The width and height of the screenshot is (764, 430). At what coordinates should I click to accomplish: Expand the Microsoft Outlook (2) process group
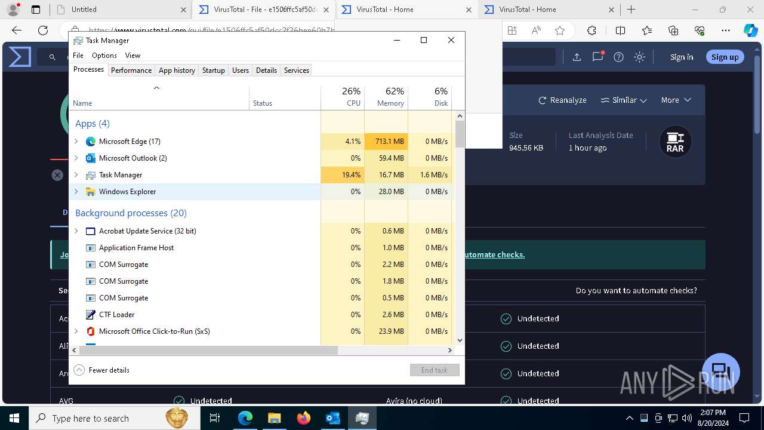(76, 158)
